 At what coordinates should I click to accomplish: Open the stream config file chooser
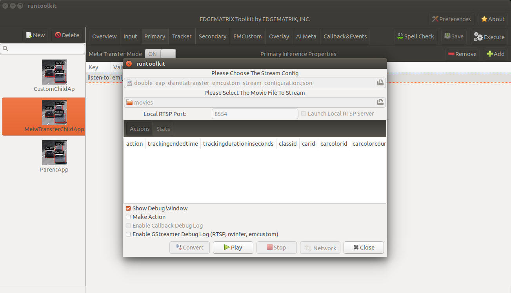[255, 83]
